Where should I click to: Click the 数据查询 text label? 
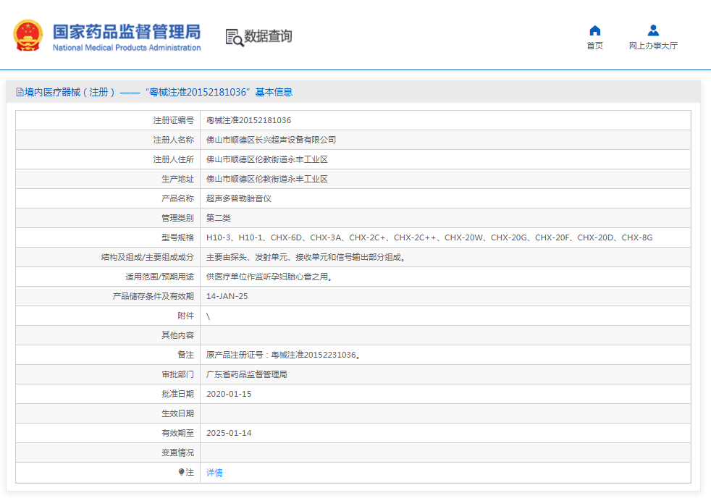click(x=269, y=36)
